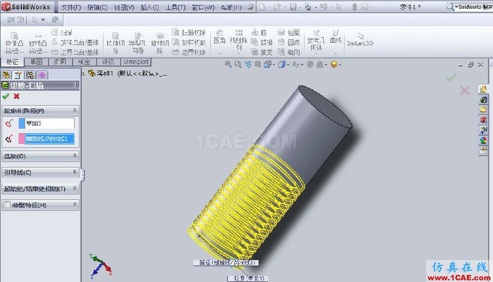
Task: Select the Rib (筋) tool
Action: point(259,32)
